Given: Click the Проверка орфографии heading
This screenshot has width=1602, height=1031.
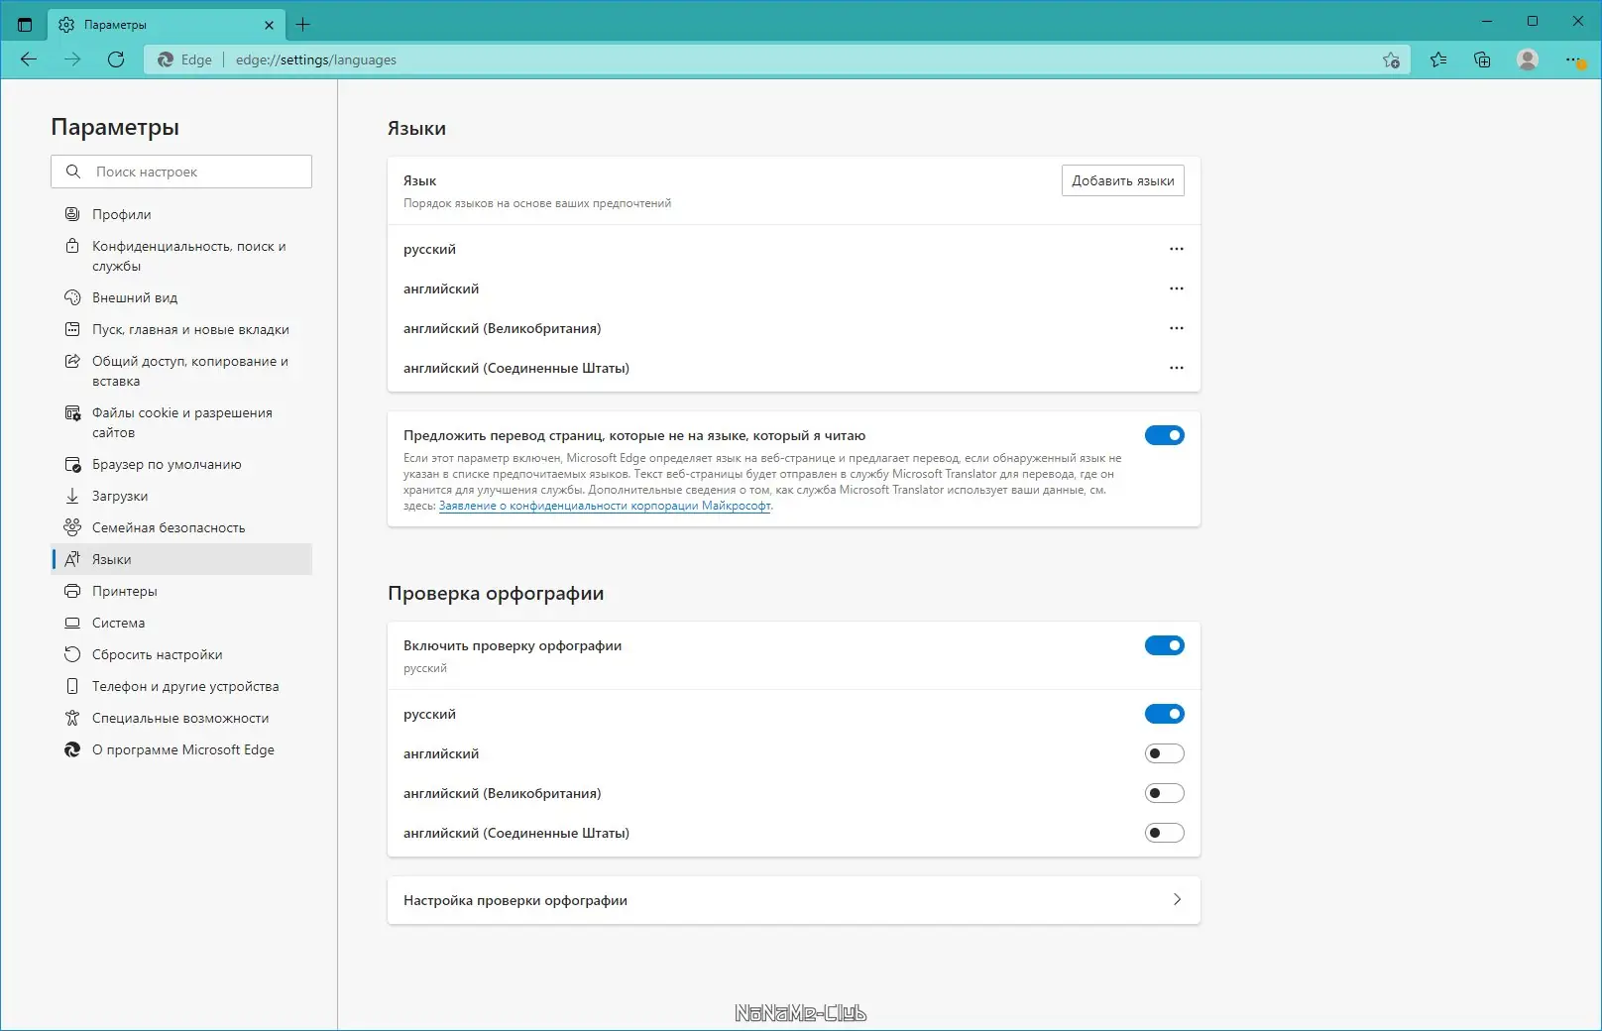Looking at the screenshot, I should point(496,593).
